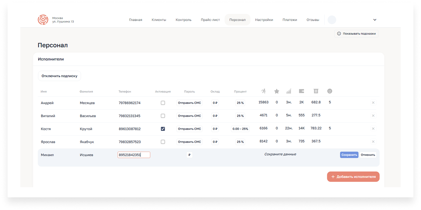Enable activation for Андрей Месяцев
421x210 pixels.
[163, 103]
